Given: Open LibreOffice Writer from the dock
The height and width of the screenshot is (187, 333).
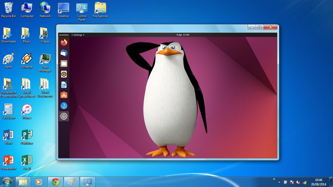Looking at the screenshot, I should coord(64,84).
